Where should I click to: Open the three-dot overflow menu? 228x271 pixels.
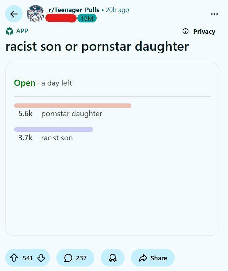214,14
